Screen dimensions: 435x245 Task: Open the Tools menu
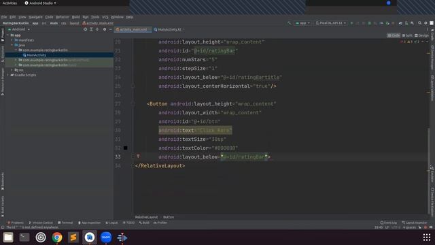click(x=95, y=17)
